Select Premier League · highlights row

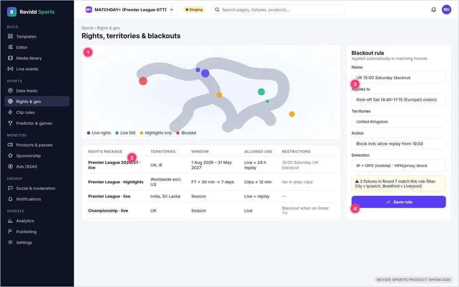212,182
